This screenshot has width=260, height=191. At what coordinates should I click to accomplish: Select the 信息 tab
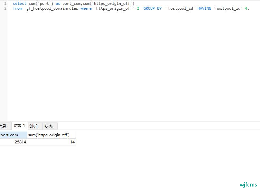click(x=5, y=126)
